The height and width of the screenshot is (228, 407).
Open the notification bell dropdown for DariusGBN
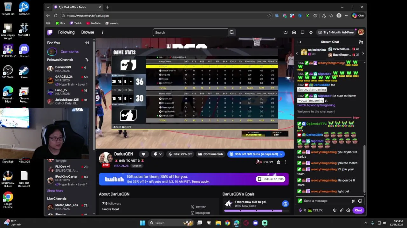(x=158, y=154)
